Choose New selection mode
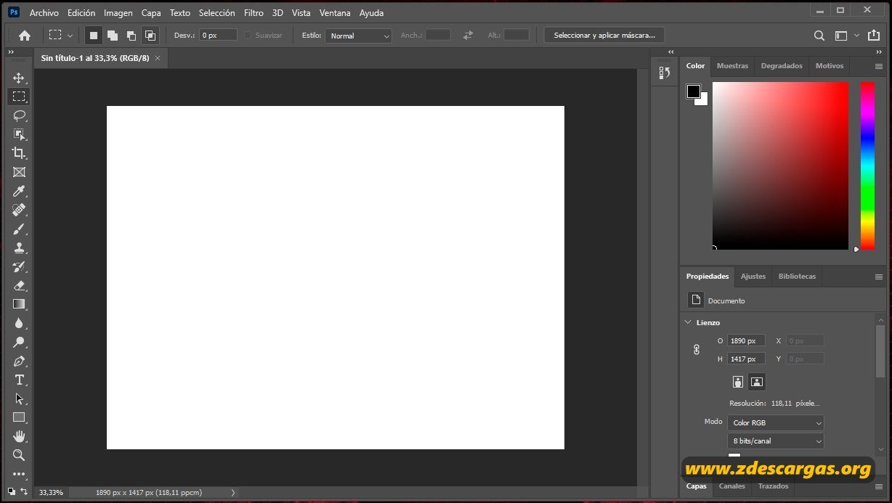This screenshot has width=892, height=503. click(x=93, y=35)
